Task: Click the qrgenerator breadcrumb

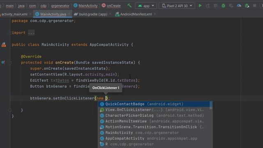Action: point(60,6)
